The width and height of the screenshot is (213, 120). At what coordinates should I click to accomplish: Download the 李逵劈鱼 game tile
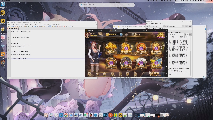[x=126, y=63]
